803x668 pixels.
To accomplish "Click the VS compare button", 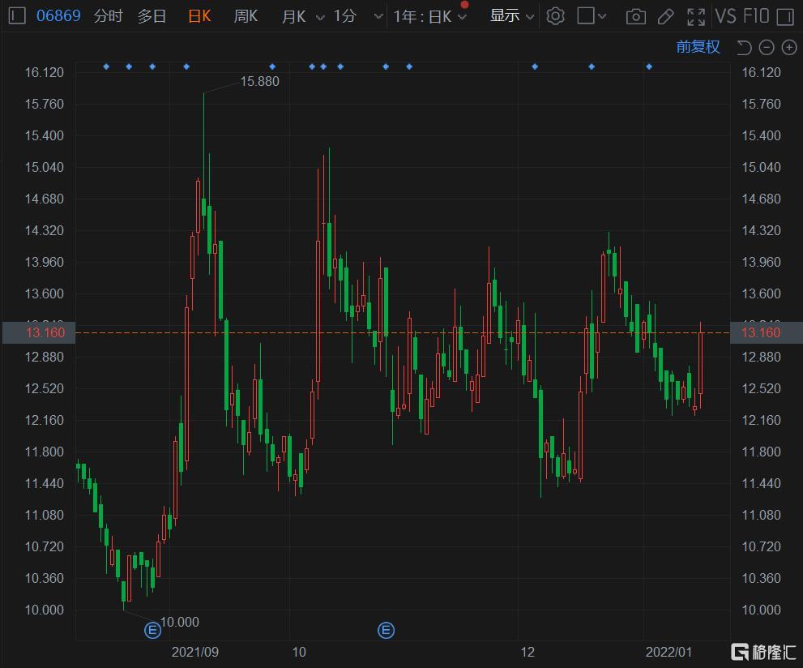I will 726,16.
